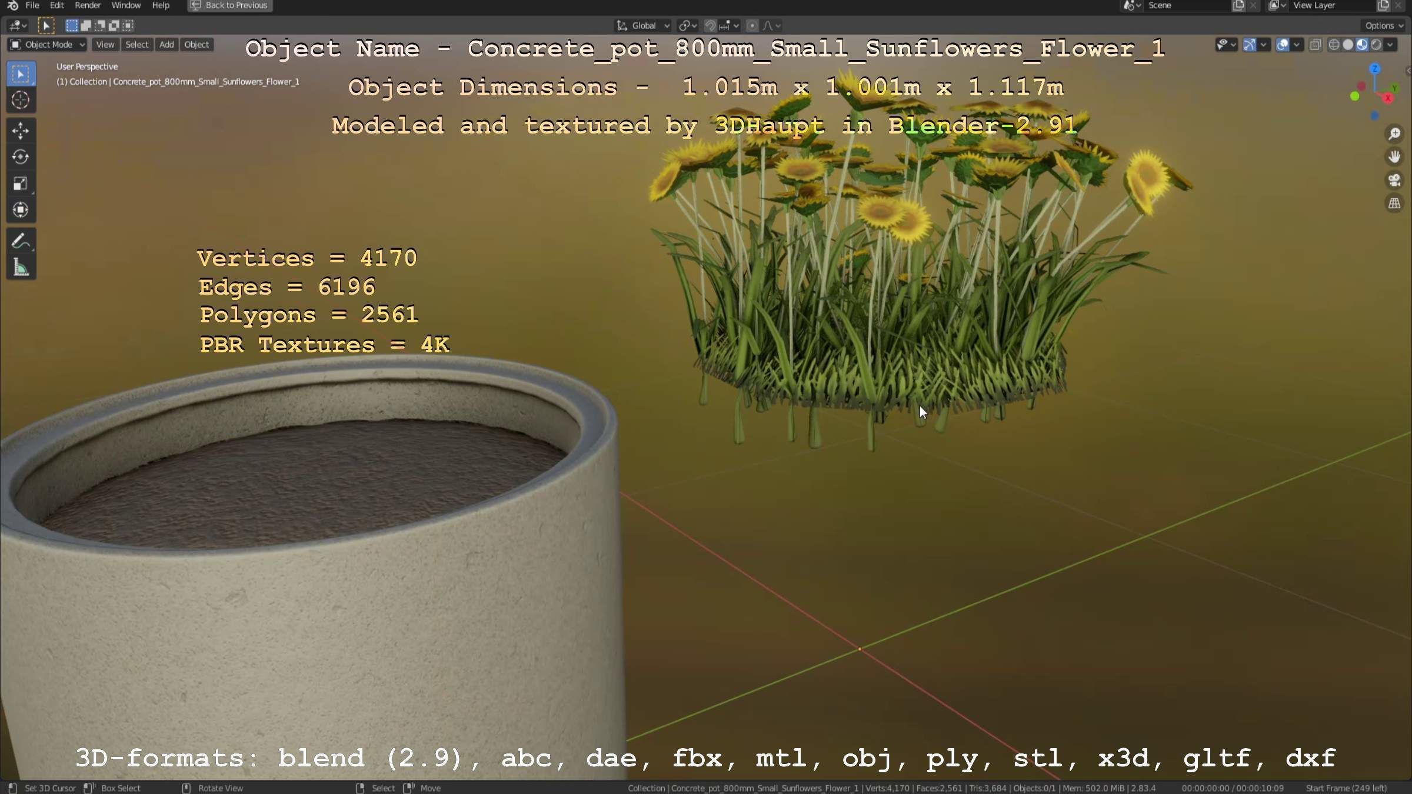The image size is (1412, 794).
Task: Switch to Solid viewport shading
Action: tap(1348, 45)
